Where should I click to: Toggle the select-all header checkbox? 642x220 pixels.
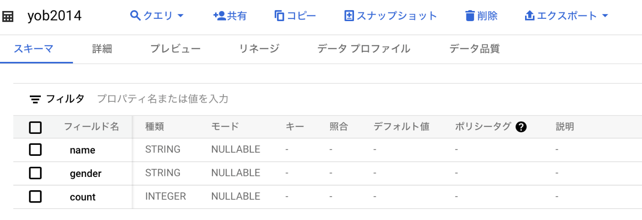coord(35,127)
